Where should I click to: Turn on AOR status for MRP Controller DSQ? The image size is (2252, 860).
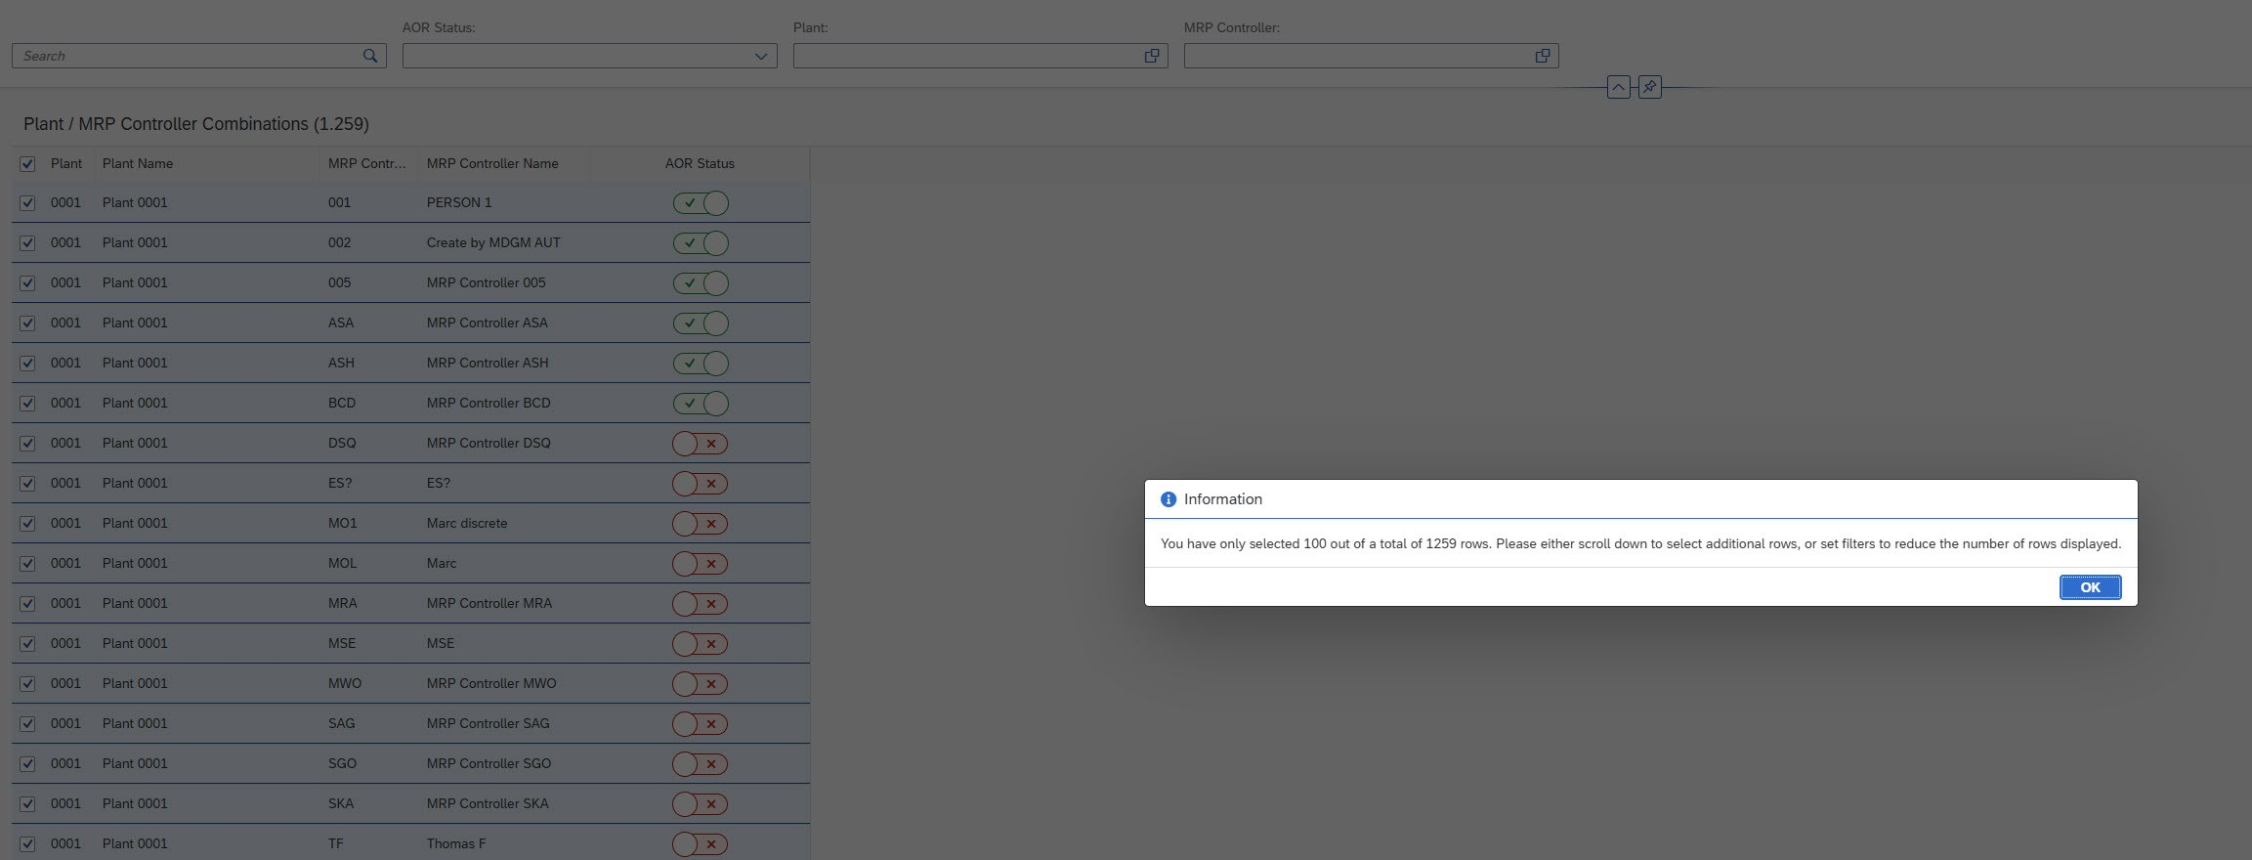pos(701,444)
